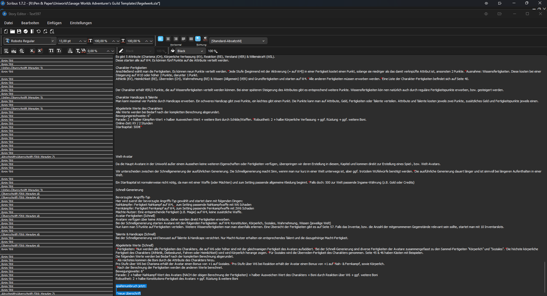The width and height of the screenshot is (547, 296).
Task: Open the Bearbeiten menu
Action: tap(30, 23)
